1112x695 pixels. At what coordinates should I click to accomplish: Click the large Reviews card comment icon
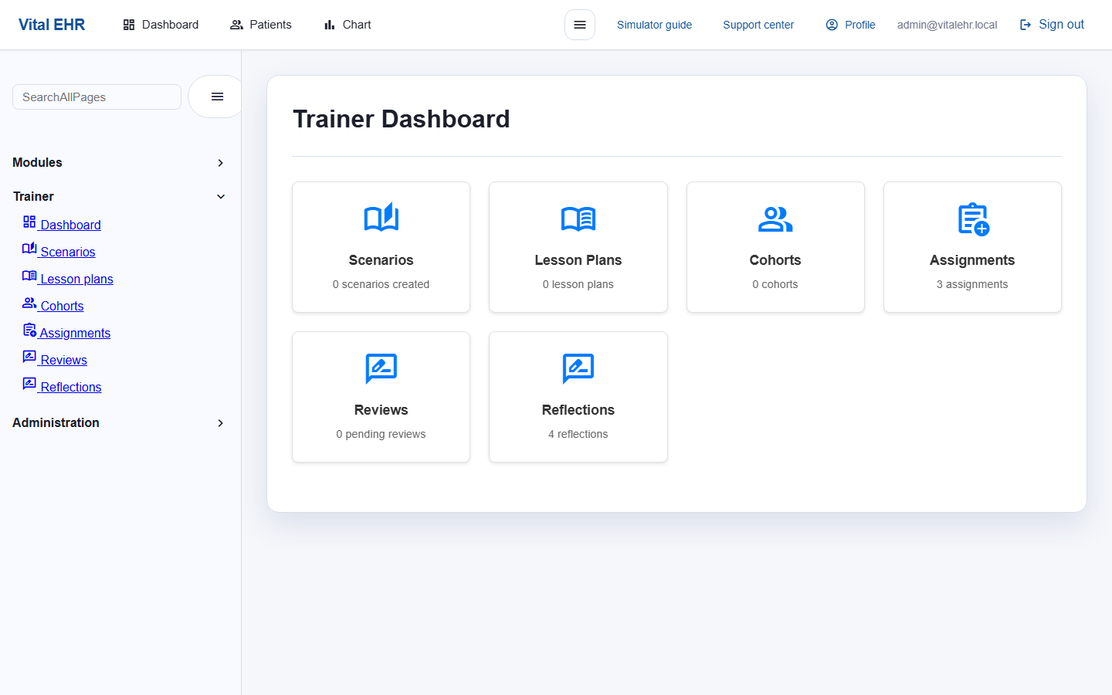381,368
